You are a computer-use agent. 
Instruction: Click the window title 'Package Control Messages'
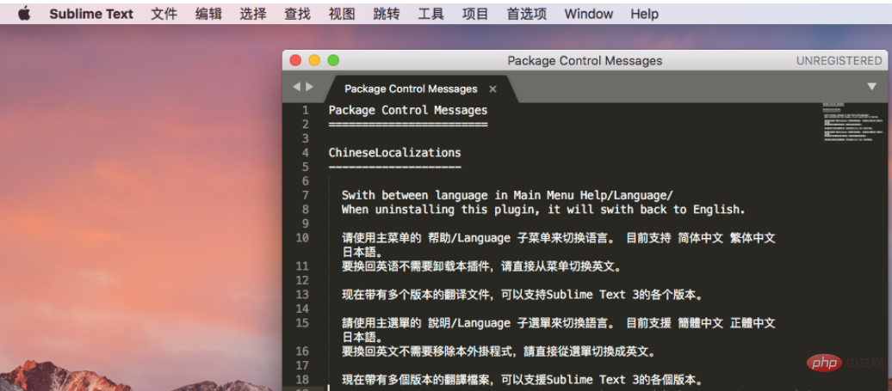coord(585,61)
